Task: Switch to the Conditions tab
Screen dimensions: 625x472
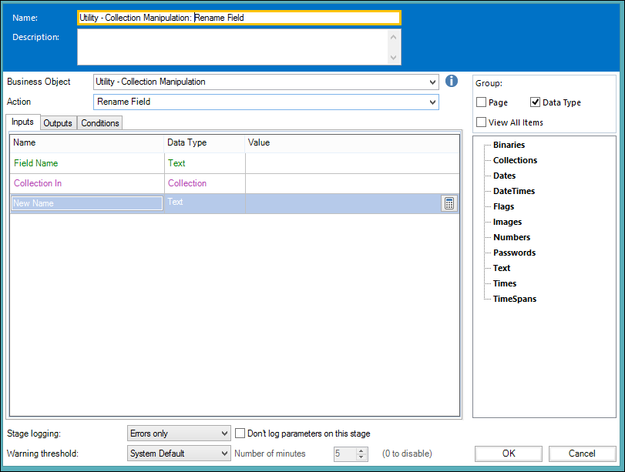Action: [100, 123]
